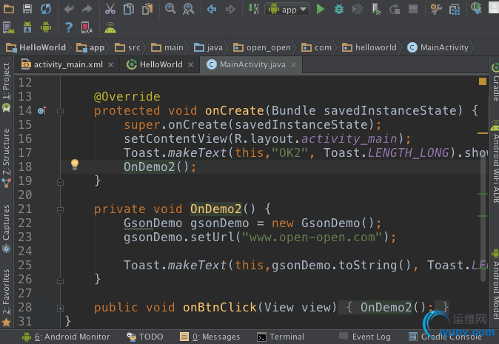This screenshot has width=499, height=344.
Task: Open the app run configuration dropdown
Action: point(287,10)
